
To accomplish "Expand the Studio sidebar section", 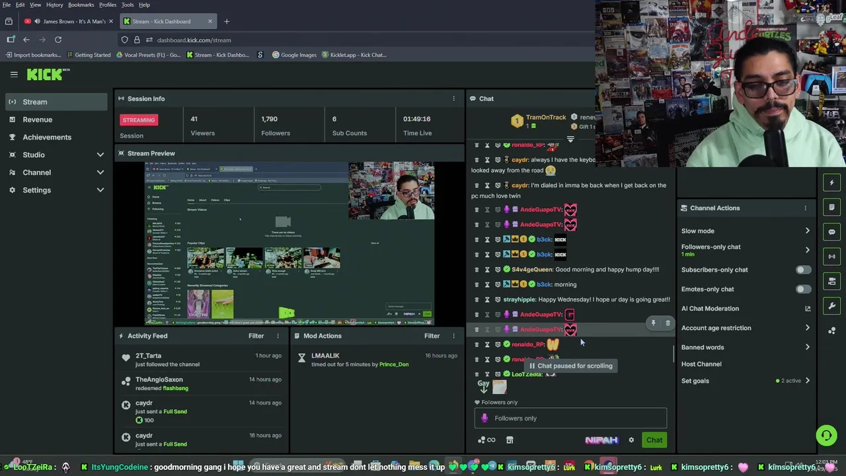I will pyautogui.click(x=100, y=155).
